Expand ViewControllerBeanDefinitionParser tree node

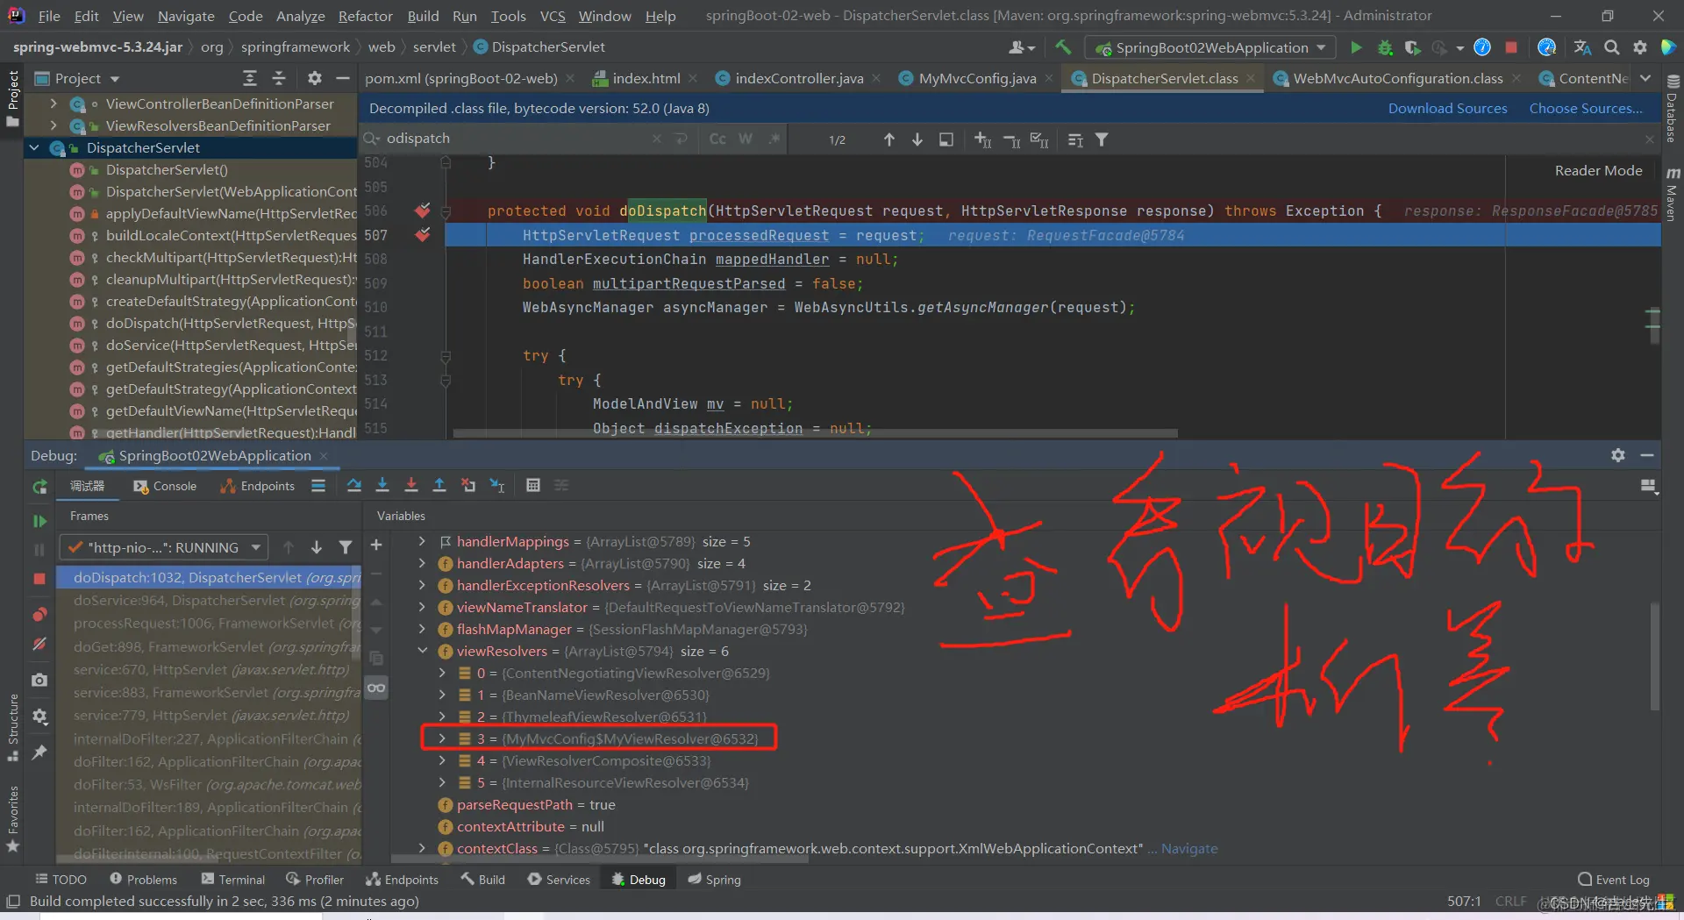[54, 103]
